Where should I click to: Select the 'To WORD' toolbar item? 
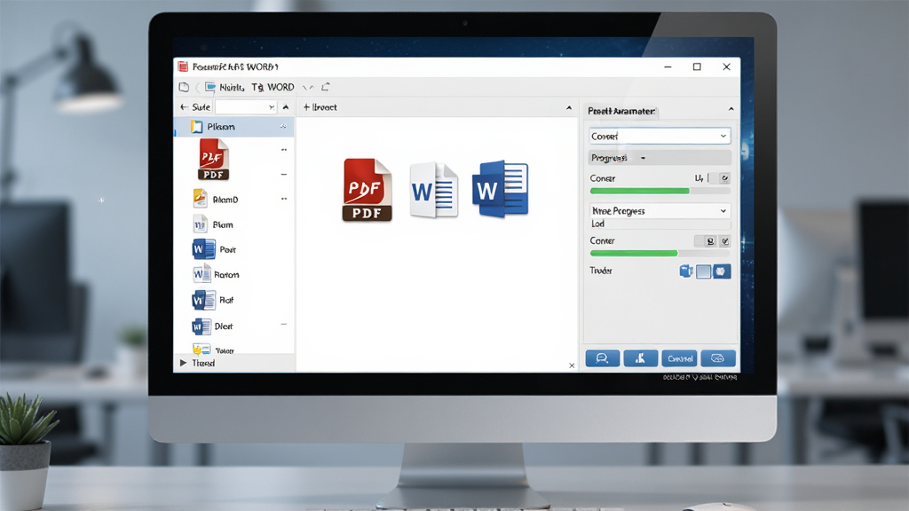273,87
